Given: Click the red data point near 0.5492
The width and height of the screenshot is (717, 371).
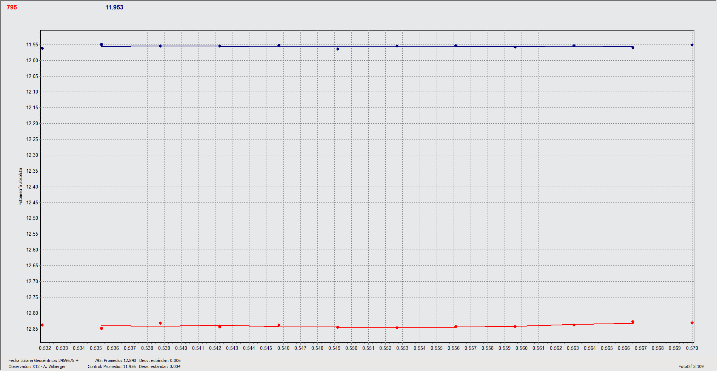Looking at the screenshot, I should pos(338,327).
